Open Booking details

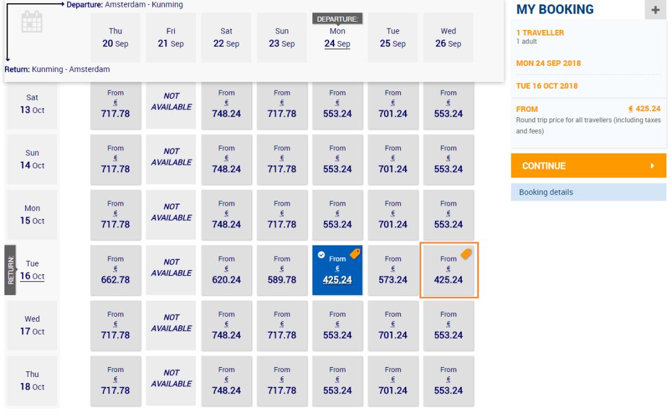point(589,192)
